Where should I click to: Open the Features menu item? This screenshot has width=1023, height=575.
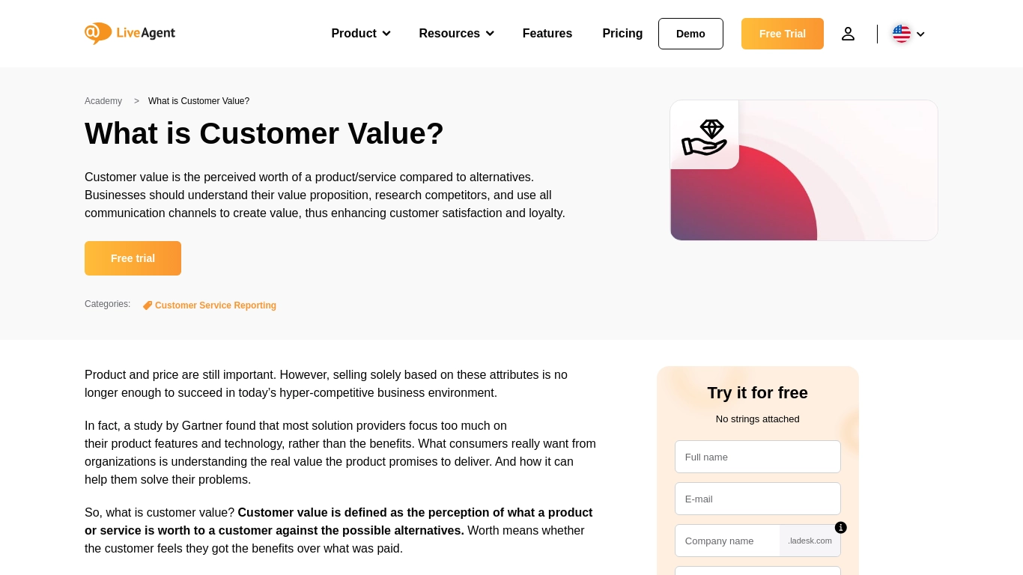coord(547,34)
